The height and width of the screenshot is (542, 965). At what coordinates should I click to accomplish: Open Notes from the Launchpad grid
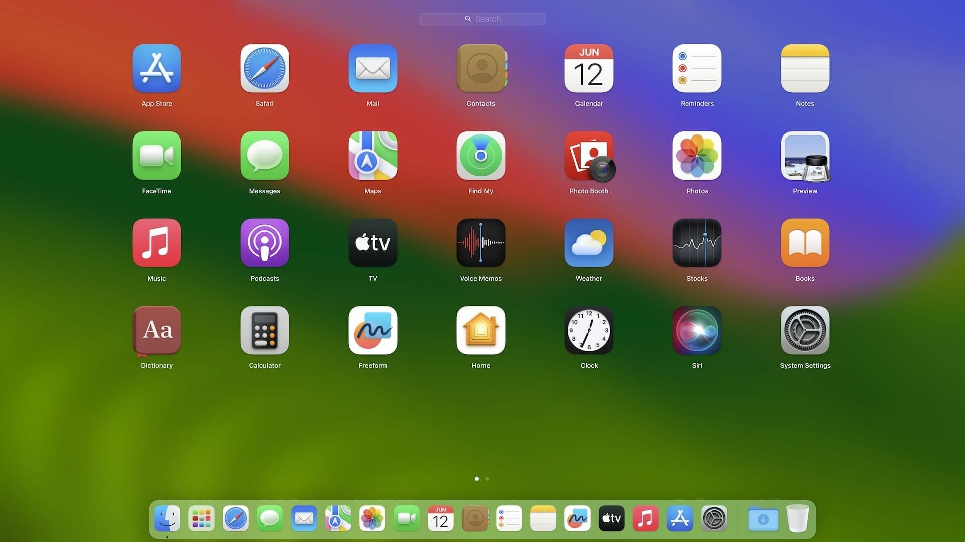click(805, 68)
